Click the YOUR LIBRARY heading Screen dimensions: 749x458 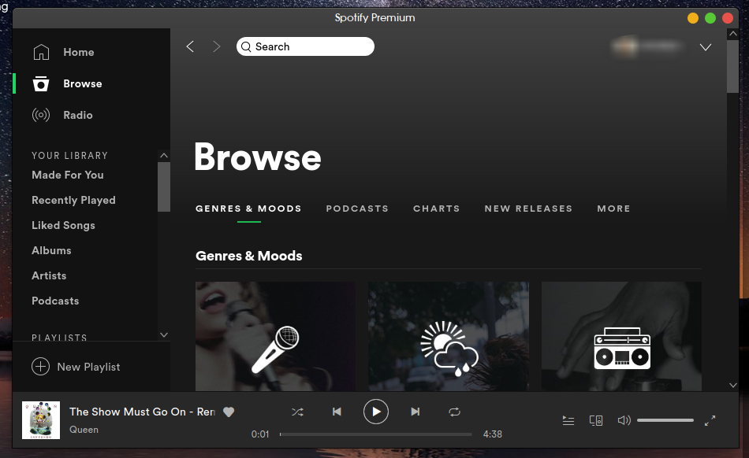click(x=69, y=155)
